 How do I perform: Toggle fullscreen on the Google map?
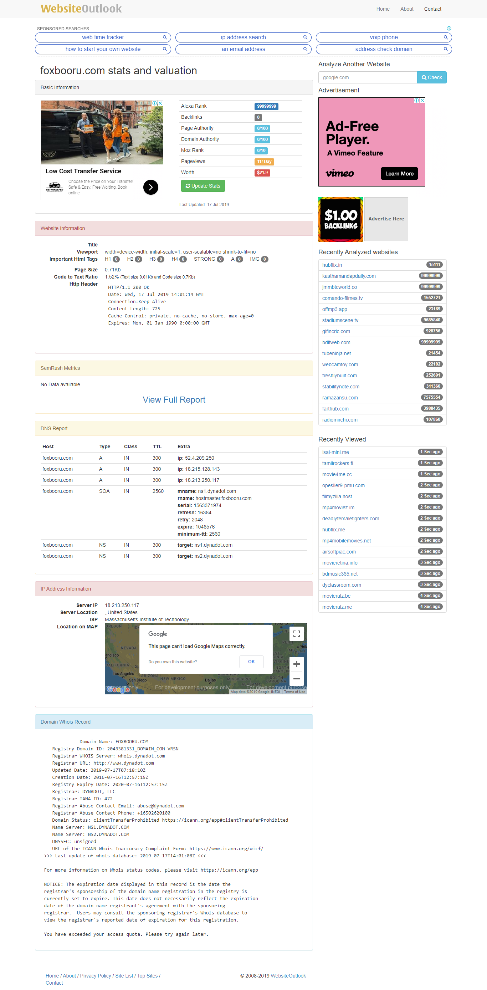297,634
